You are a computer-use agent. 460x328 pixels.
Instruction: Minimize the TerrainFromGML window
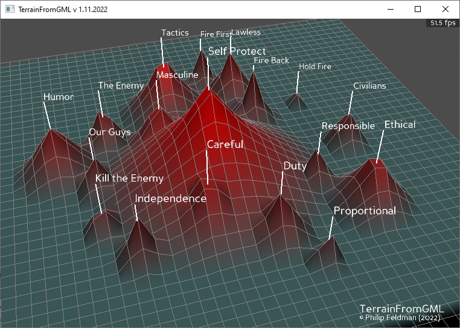[x=390, y=9]
